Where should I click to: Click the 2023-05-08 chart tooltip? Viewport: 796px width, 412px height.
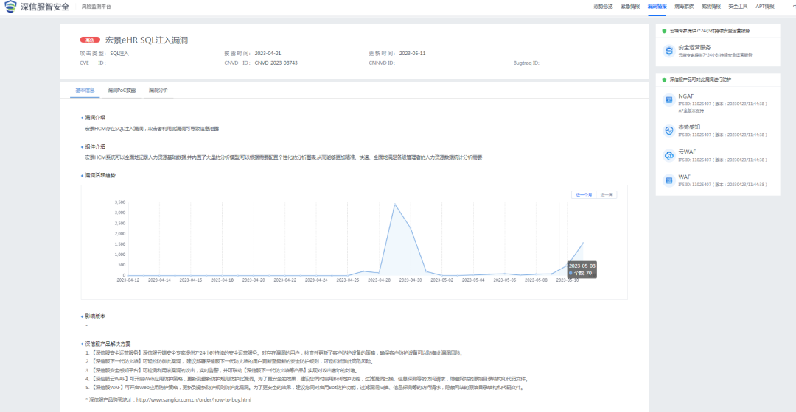pos(582,269)
